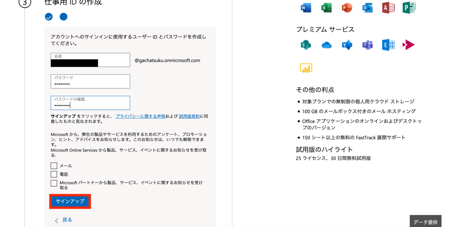Click the 100 GB メールボックス bullet text

tap(359, 111)
